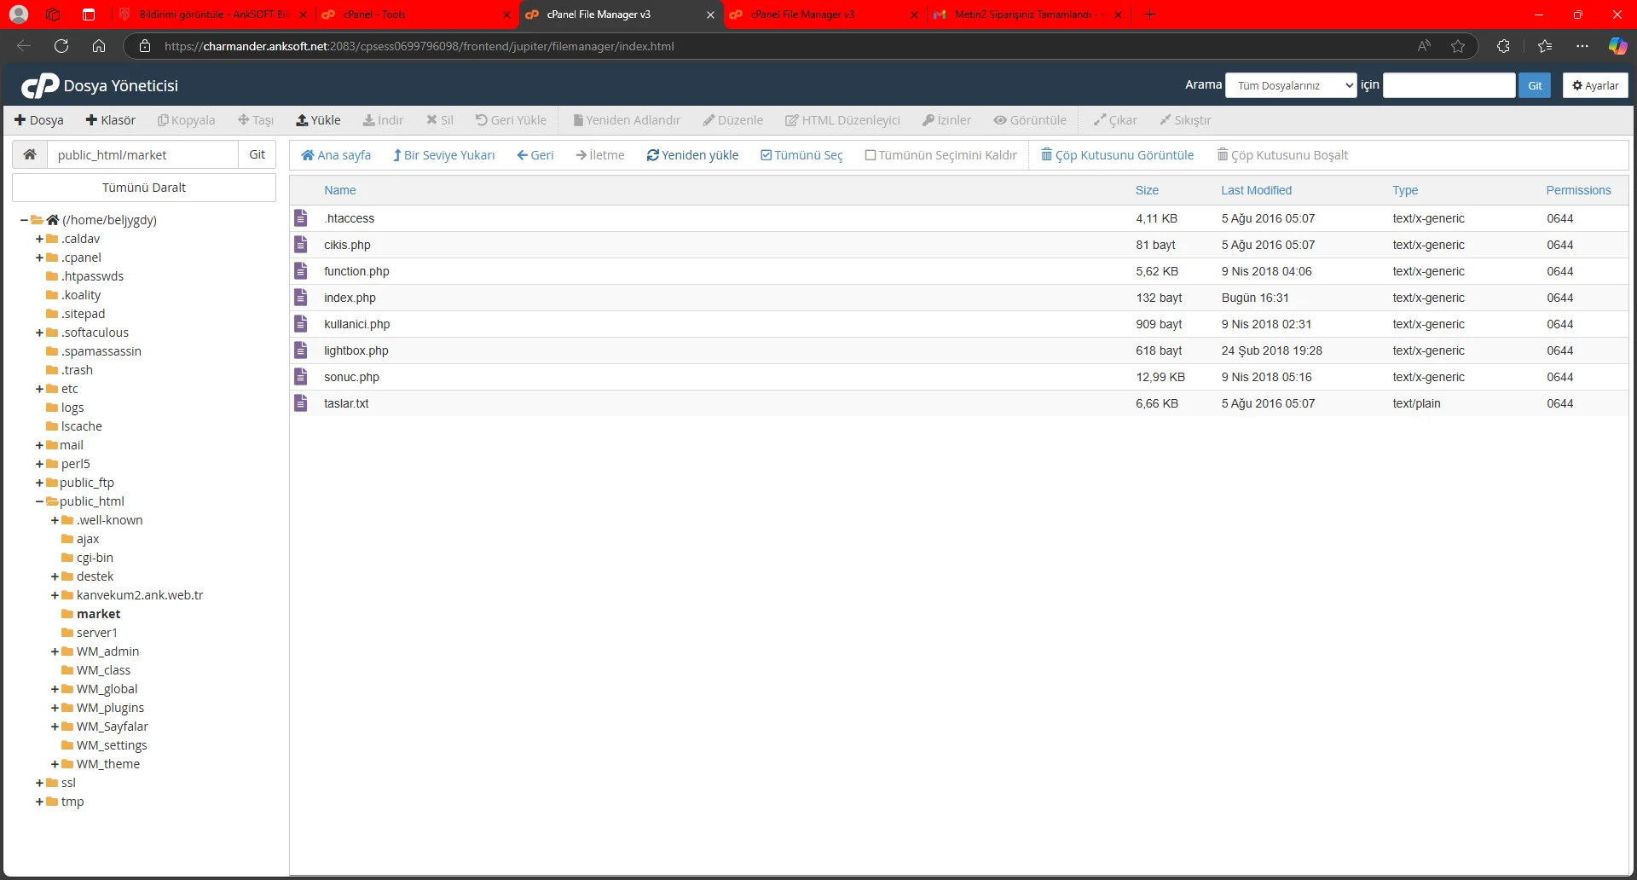Click the search text input field
Viewport: 1637px width, 880px height.
click(x=1449, y=85)
